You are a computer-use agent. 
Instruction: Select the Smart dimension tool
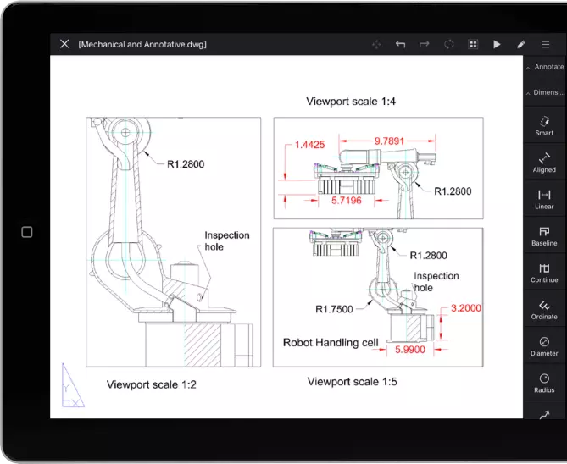(544, 126)
